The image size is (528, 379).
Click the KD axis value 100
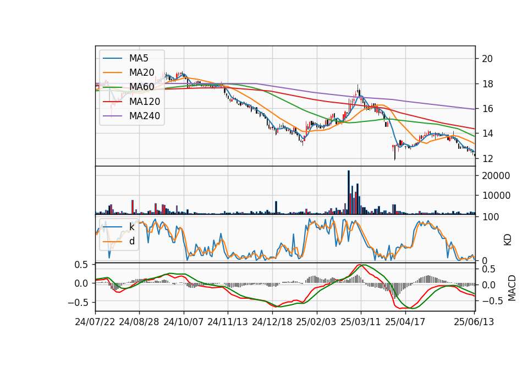pyautogui.click(x=490, y=218)
